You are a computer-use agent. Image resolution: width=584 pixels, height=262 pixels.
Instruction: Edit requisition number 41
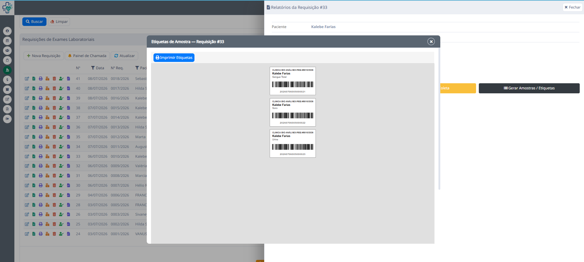[x=27, y=79]
